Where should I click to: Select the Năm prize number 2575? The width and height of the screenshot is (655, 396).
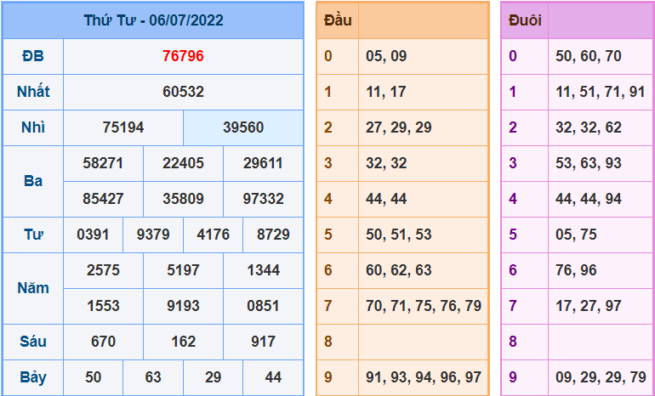click(x=103, y=270)
